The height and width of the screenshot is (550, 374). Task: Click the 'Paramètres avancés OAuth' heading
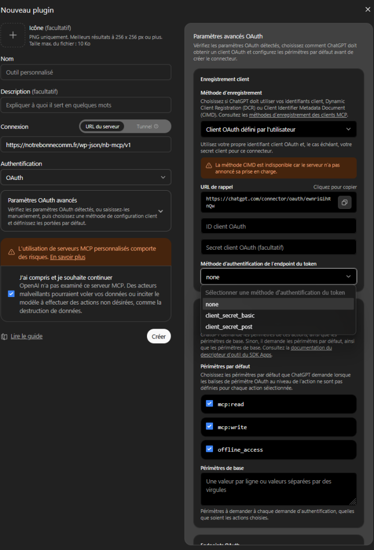228,36
